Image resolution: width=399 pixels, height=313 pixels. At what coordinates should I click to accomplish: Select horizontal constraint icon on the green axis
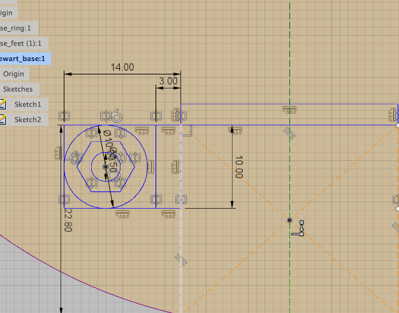tap(289, 110)
